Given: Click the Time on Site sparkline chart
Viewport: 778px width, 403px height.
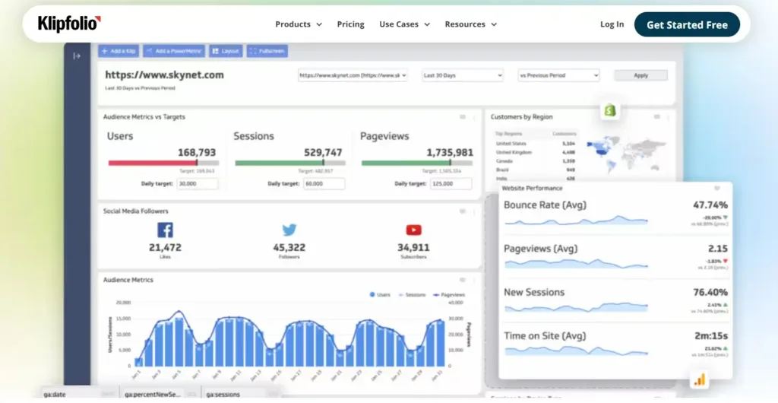Looking at the screenshot, I should 576,351.
